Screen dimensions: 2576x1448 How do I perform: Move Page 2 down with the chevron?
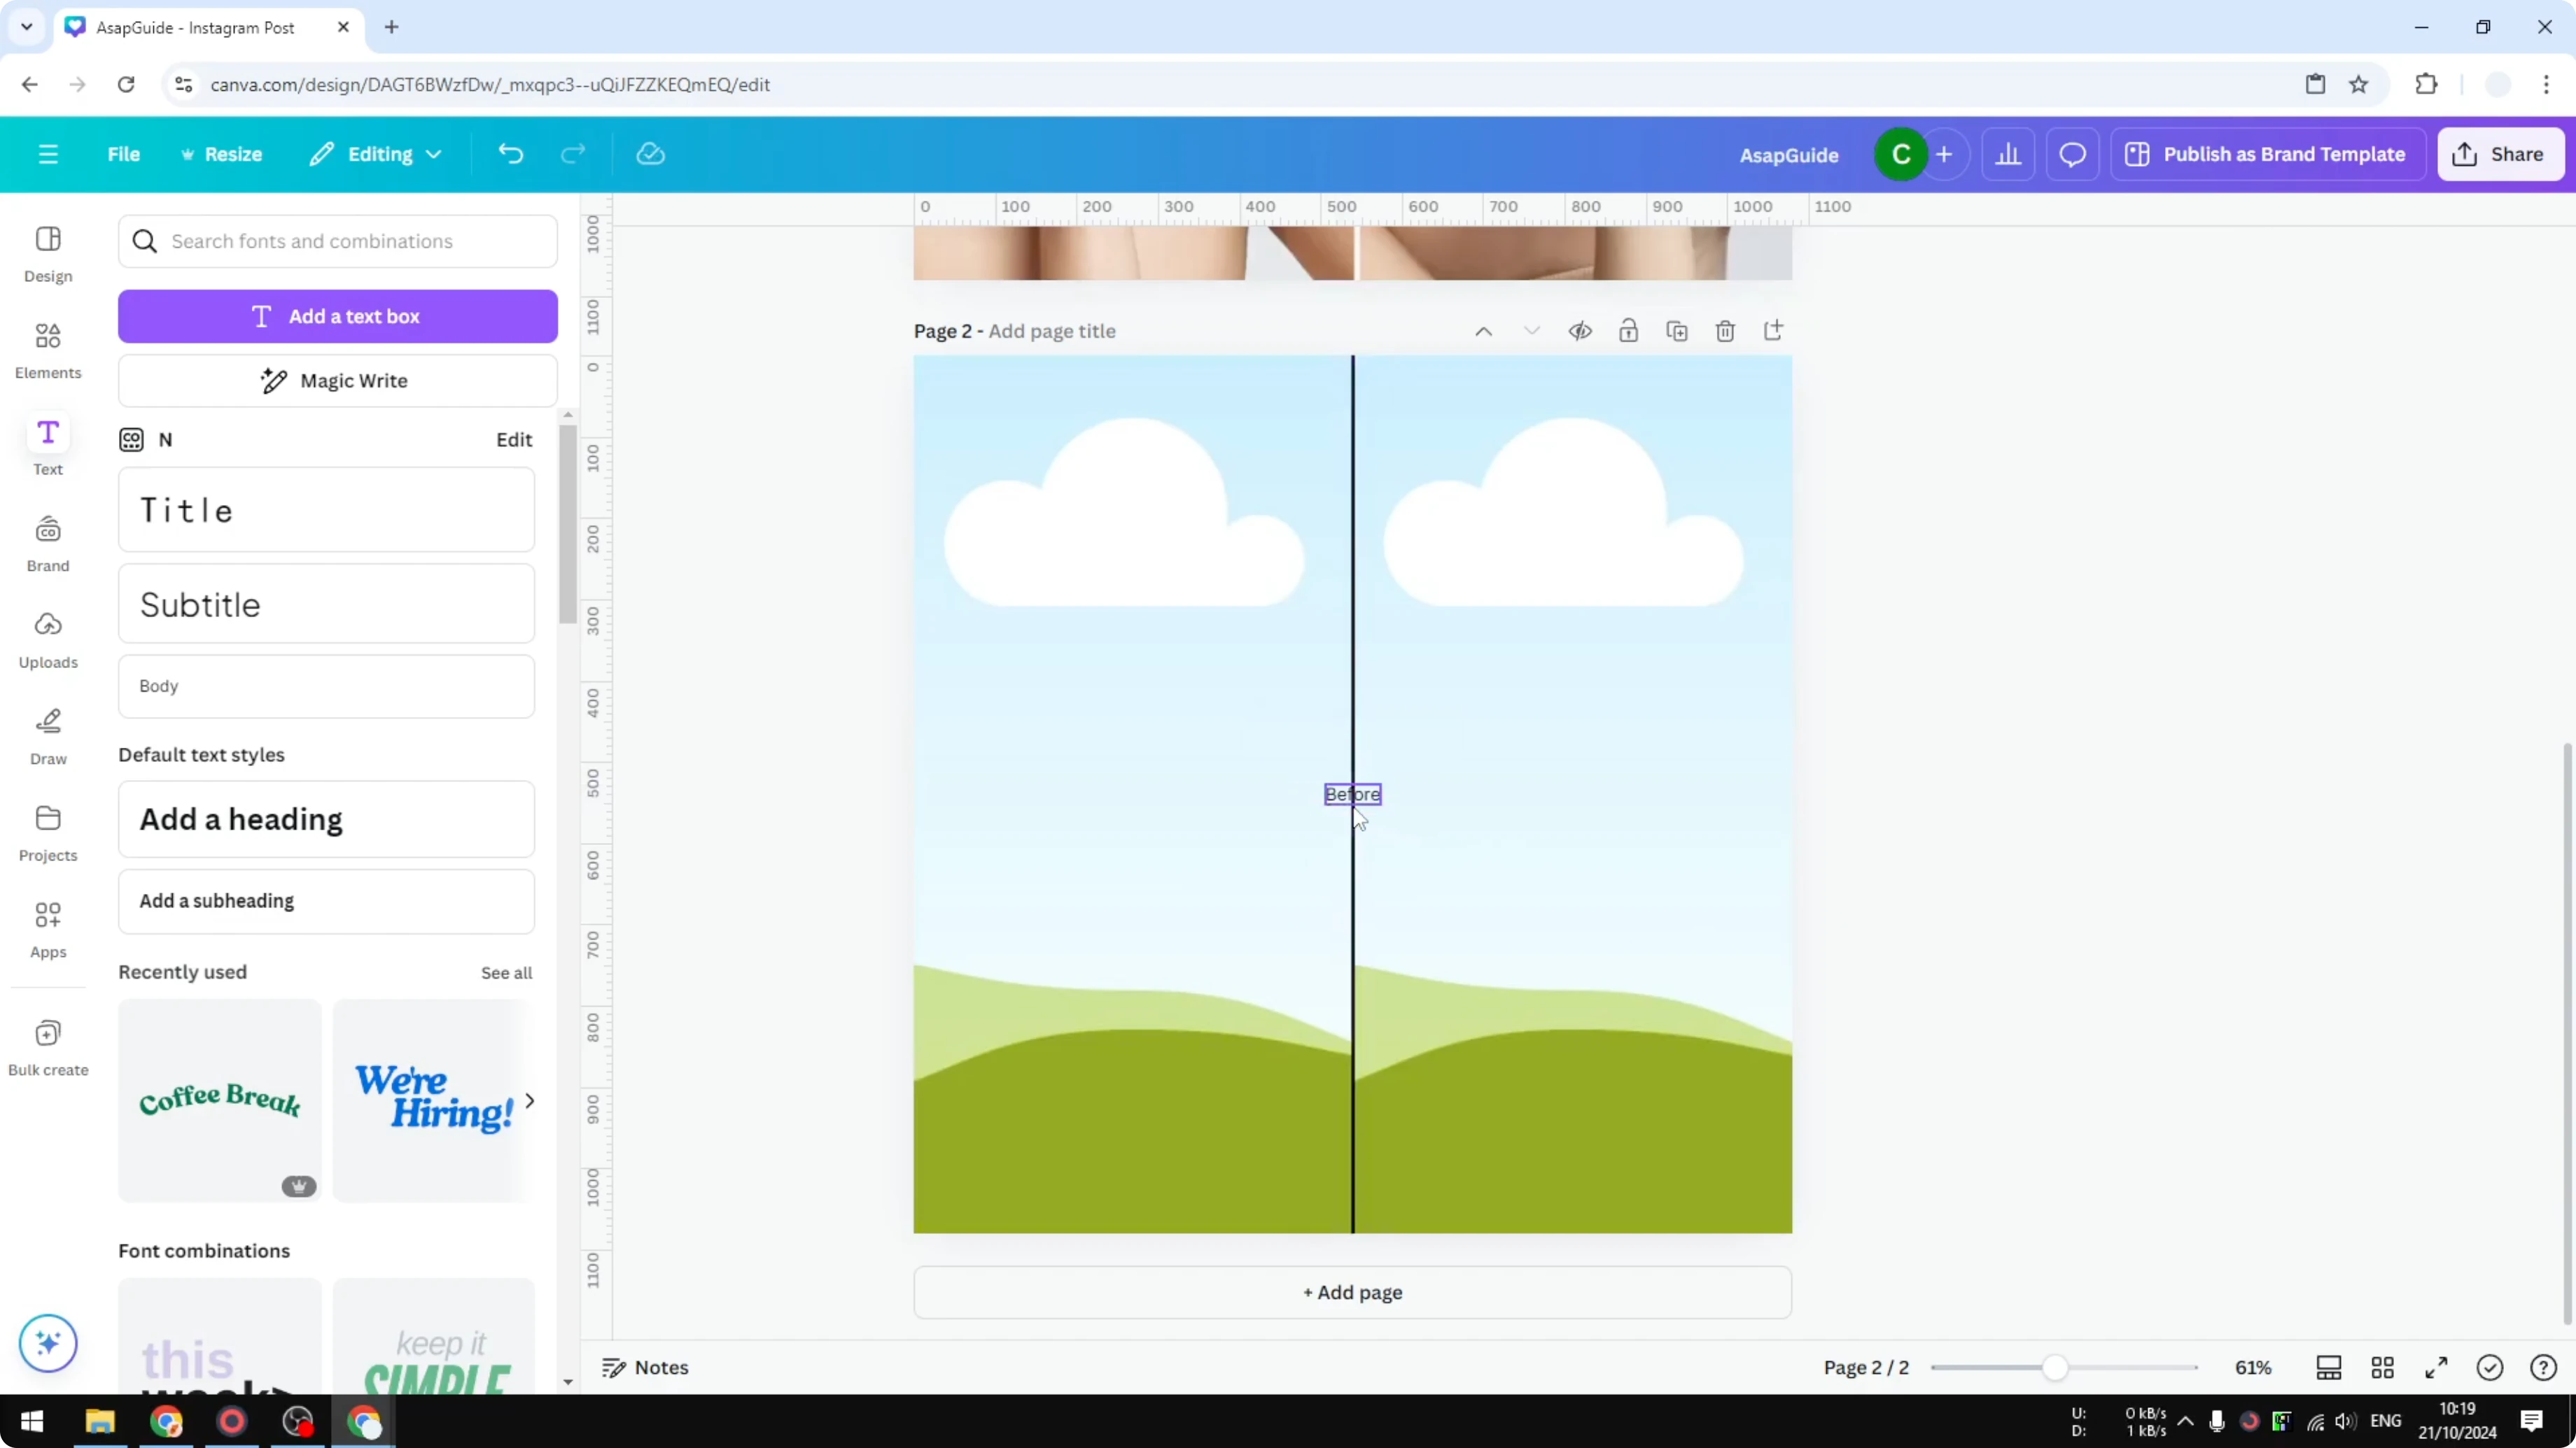pyautogui.click(x=1532, y=329)
